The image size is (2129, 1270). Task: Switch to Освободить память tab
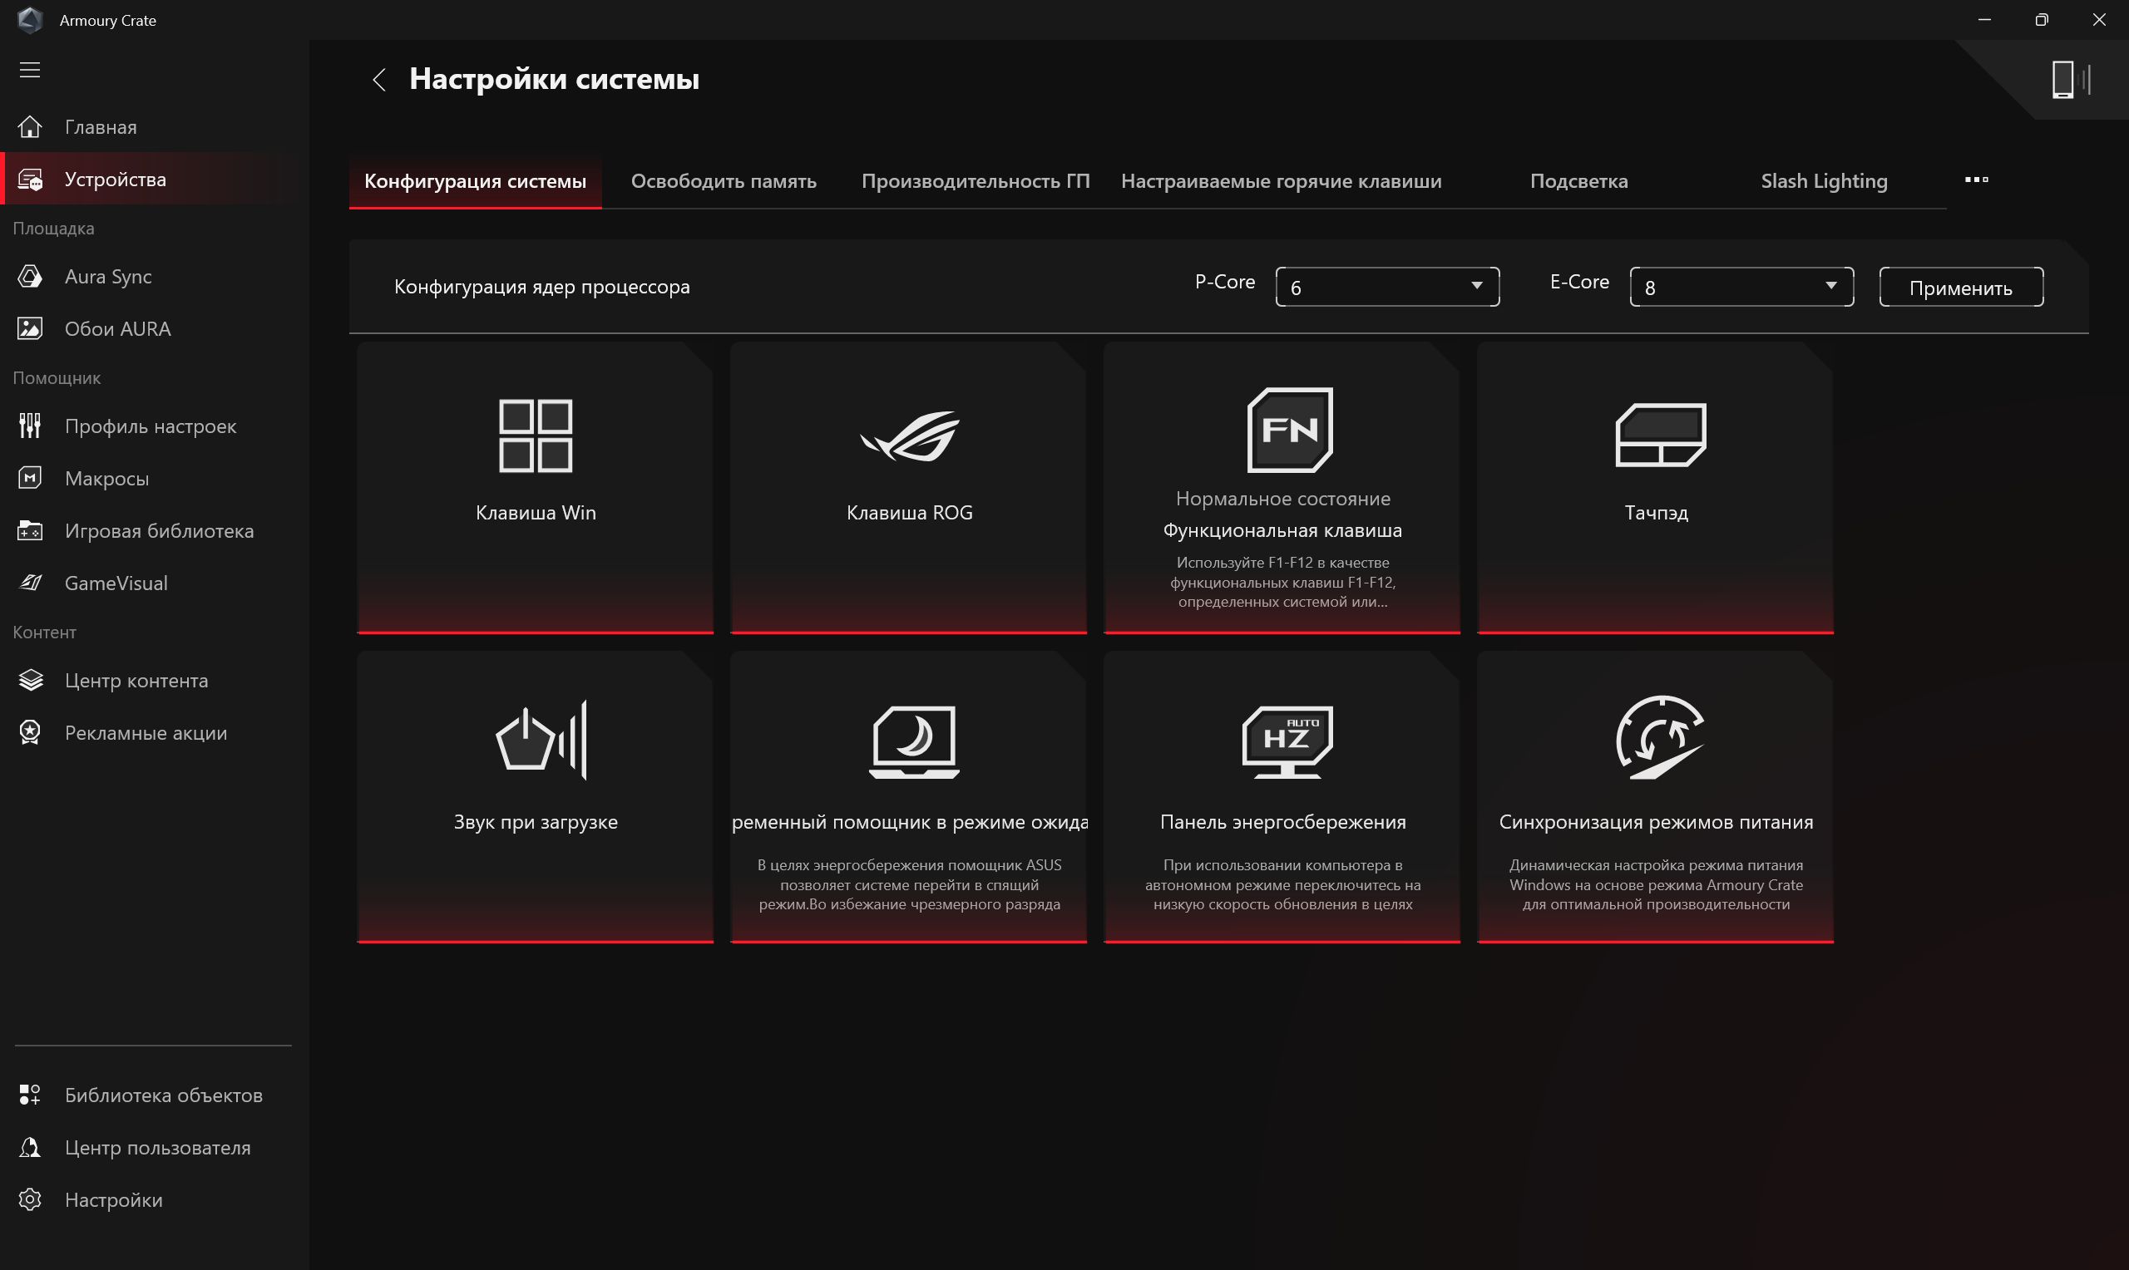pyautogui.click(x=724, y=181)
